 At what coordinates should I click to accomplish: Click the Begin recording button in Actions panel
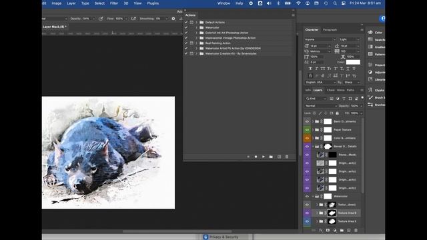coord(256,157)
